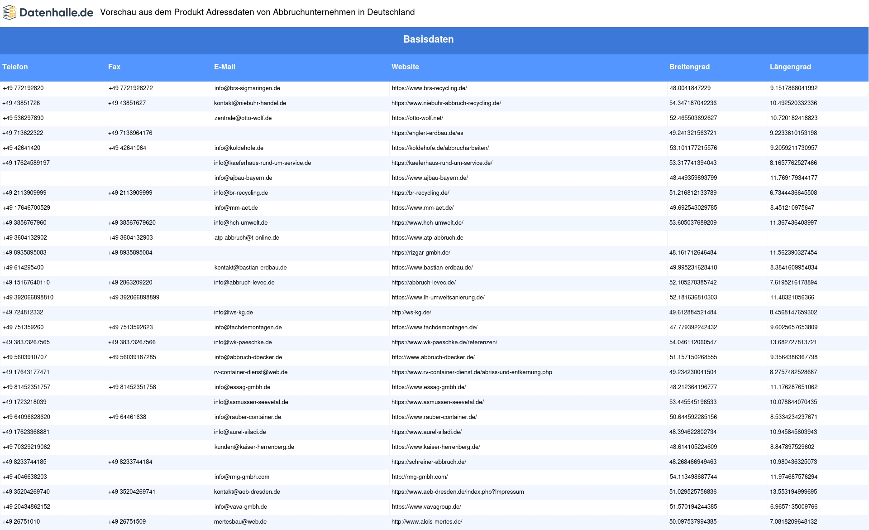
Task: Select email info@mm-aet.de
Action: tap(236, 208)
